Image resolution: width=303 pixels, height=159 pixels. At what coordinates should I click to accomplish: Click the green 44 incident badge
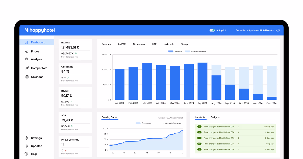[x=199, y=138]
